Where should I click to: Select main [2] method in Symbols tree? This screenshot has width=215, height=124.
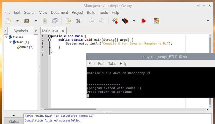27,47
